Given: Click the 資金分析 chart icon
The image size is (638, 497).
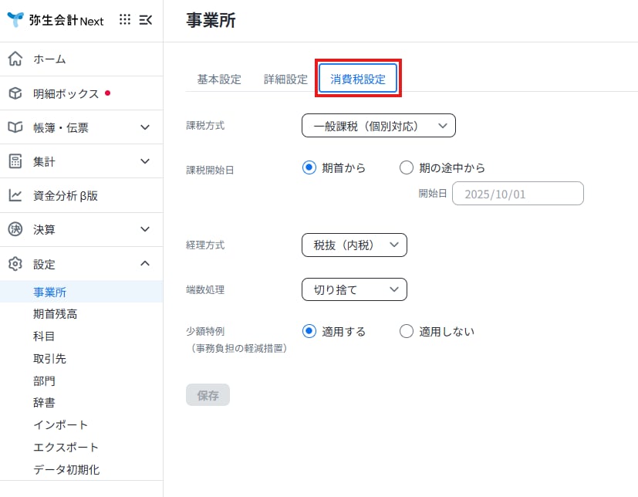Looking at the screenshot, I should [x=15, y=195].
